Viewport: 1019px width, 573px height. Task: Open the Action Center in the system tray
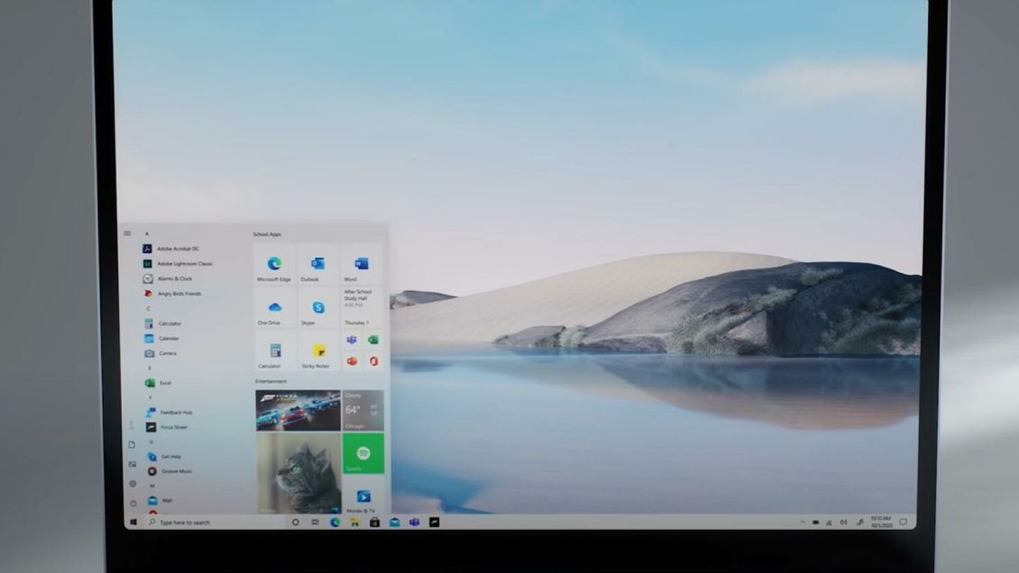click(903, 522)
